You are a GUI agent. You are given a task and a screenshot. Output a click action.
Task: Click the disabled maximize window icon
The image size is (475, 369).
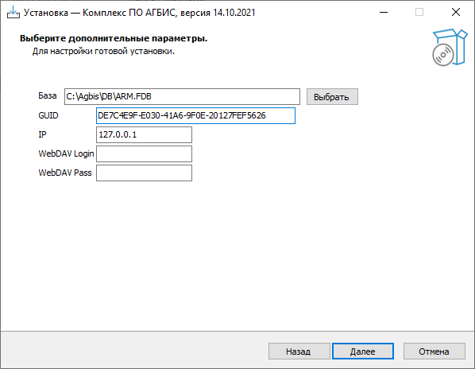[419, 13]
